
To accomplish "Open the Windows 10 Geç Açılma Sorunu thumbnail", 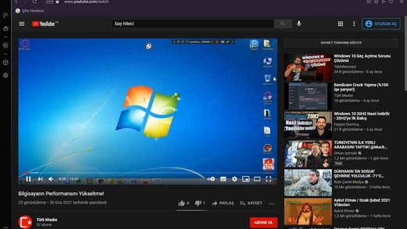I will pyautogui.click(x=308, y=67).
